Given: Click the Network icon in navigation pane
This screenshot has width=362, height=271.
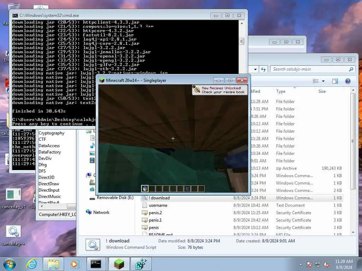Looking at the screenshot, I should point(89,212).
